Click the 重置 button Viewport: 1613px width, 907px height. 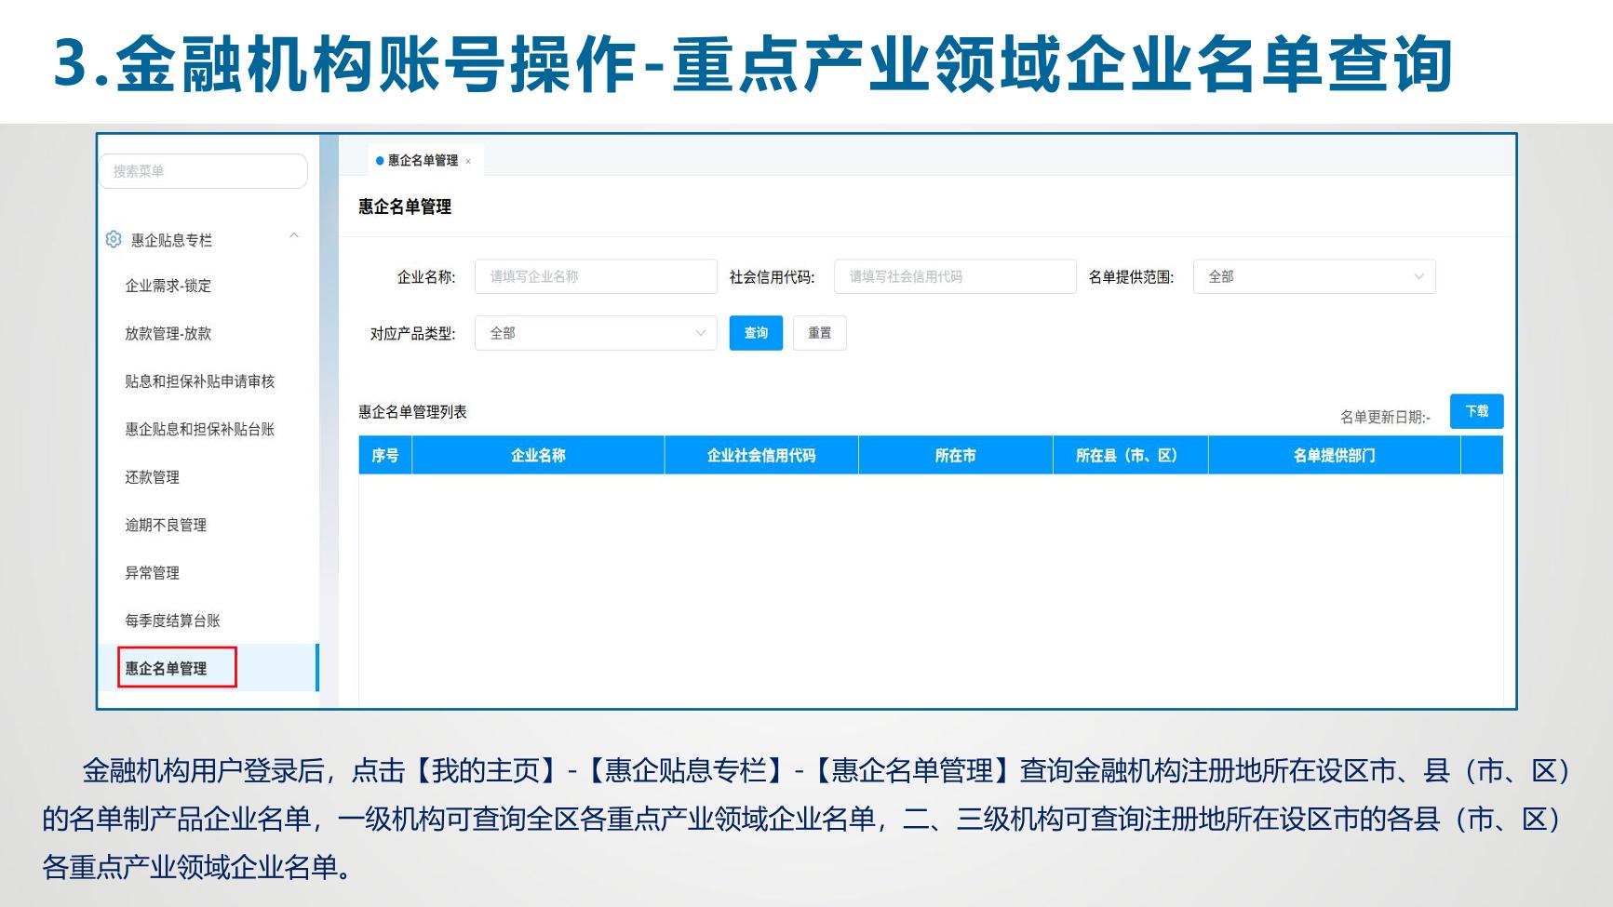pyautogui.click(x=819, y=333)
